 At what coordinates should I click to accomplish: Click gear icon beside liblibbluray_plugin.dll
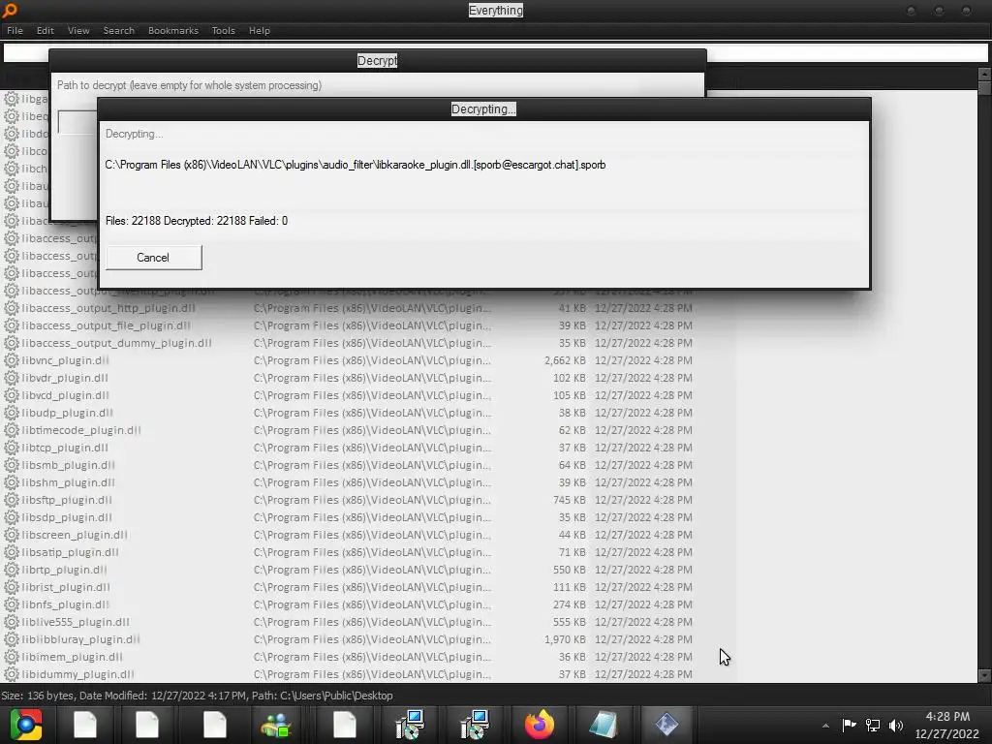pyautogui.click(x=12, y=639)
